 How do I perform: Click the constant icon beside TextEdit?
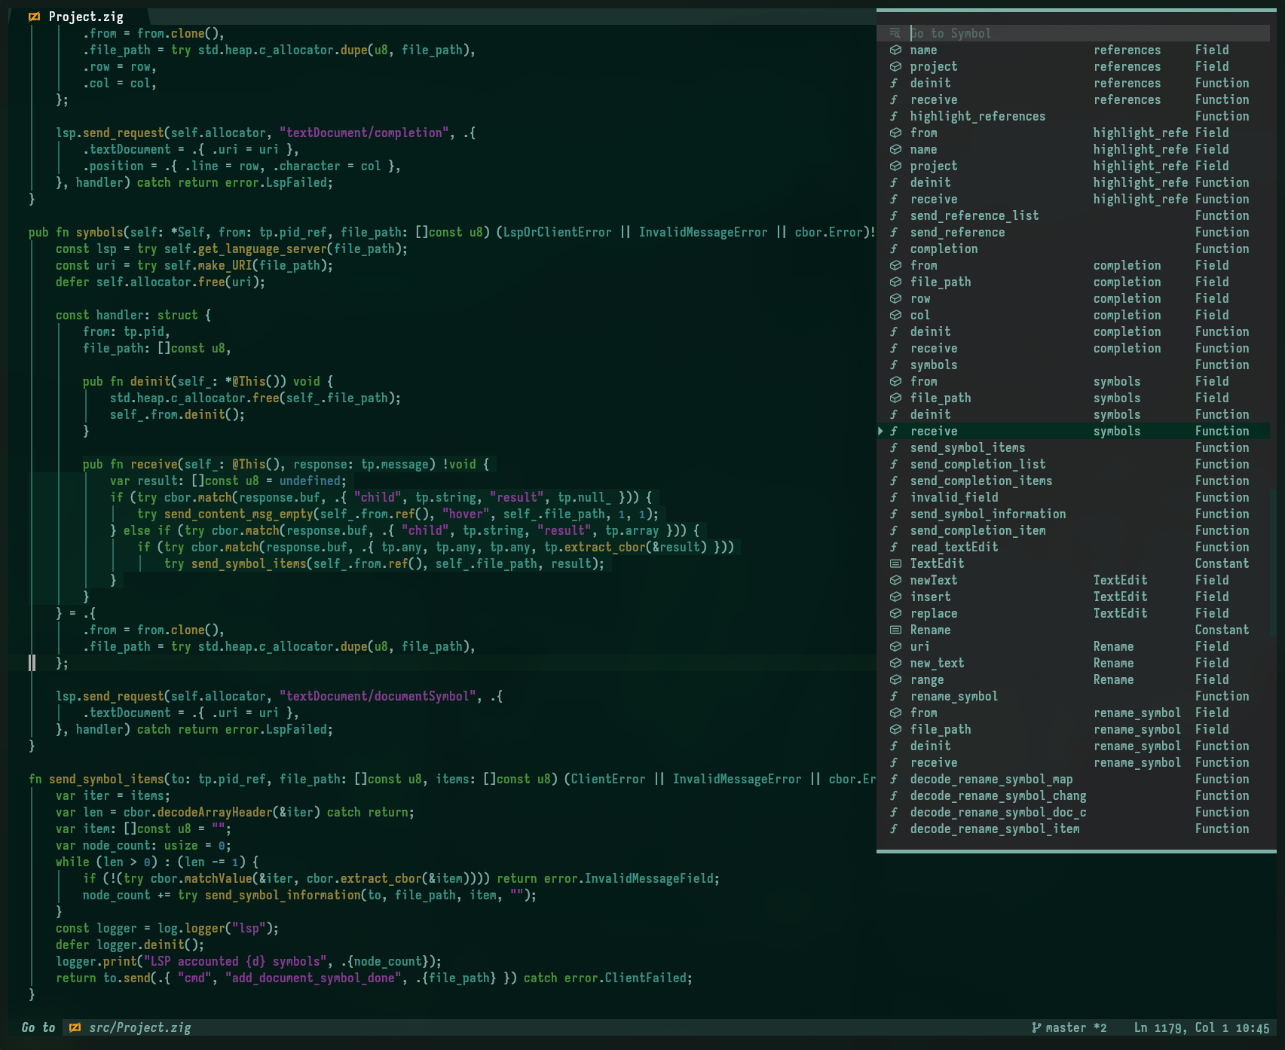click(x=895, y=563)
